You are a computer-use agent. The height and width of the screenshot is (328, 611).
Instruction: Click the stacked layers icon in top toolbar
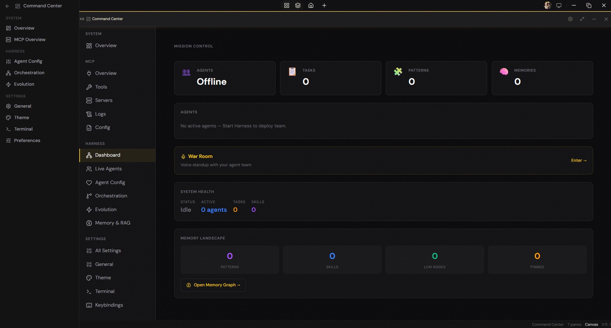298,5
